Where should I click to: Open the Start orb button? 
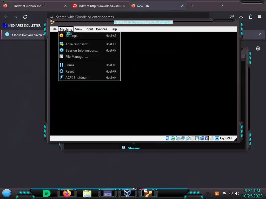[6, 194]
